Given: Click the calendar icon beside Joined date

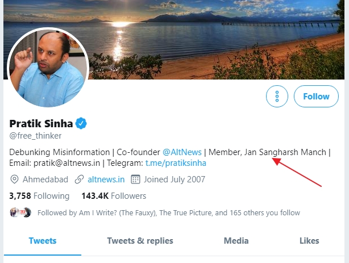Looking at the screenshot, I should [x=135, y=179].
